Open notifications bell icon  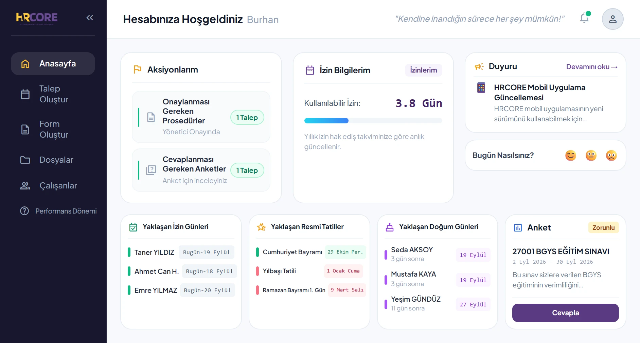tap(584, 18)
